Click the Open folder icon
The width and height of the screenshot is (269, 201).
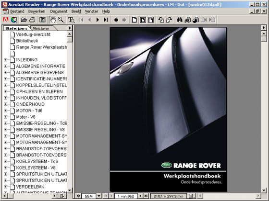pos(24,20)
